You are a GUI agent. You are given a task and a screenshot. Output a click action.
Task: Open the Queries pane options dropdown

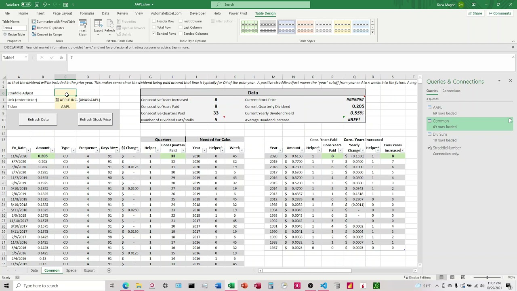(499, 81)
